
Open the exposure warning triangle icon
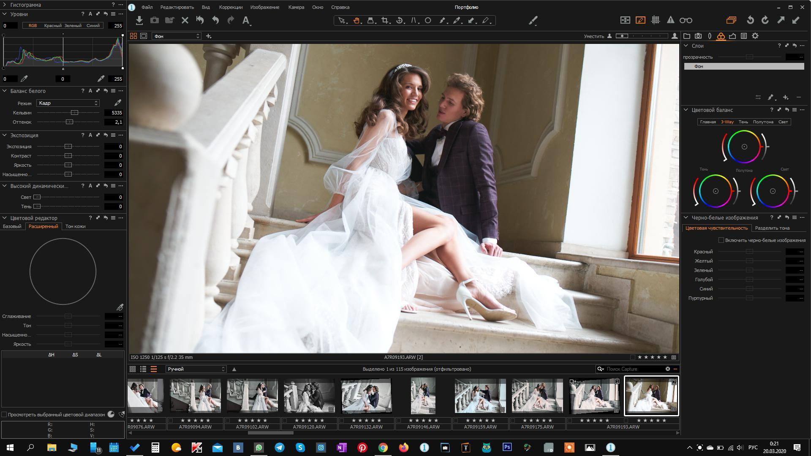click(670, 20)
